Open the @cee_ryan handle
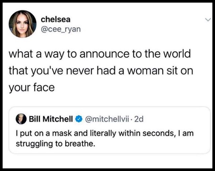215x171 pixels. (61, 29)
